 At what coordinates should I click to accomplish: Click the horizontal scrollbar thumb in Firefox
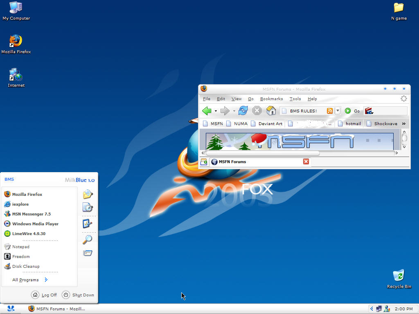tap(262, 153)
